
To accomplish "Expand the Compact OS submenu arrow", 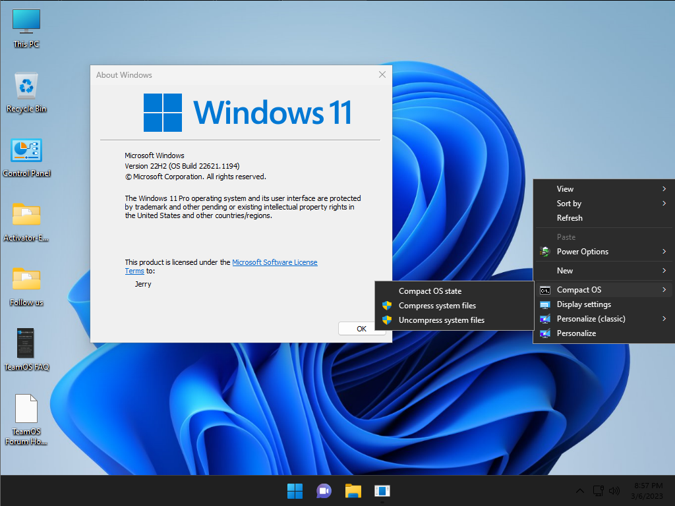I will [664, 290].
